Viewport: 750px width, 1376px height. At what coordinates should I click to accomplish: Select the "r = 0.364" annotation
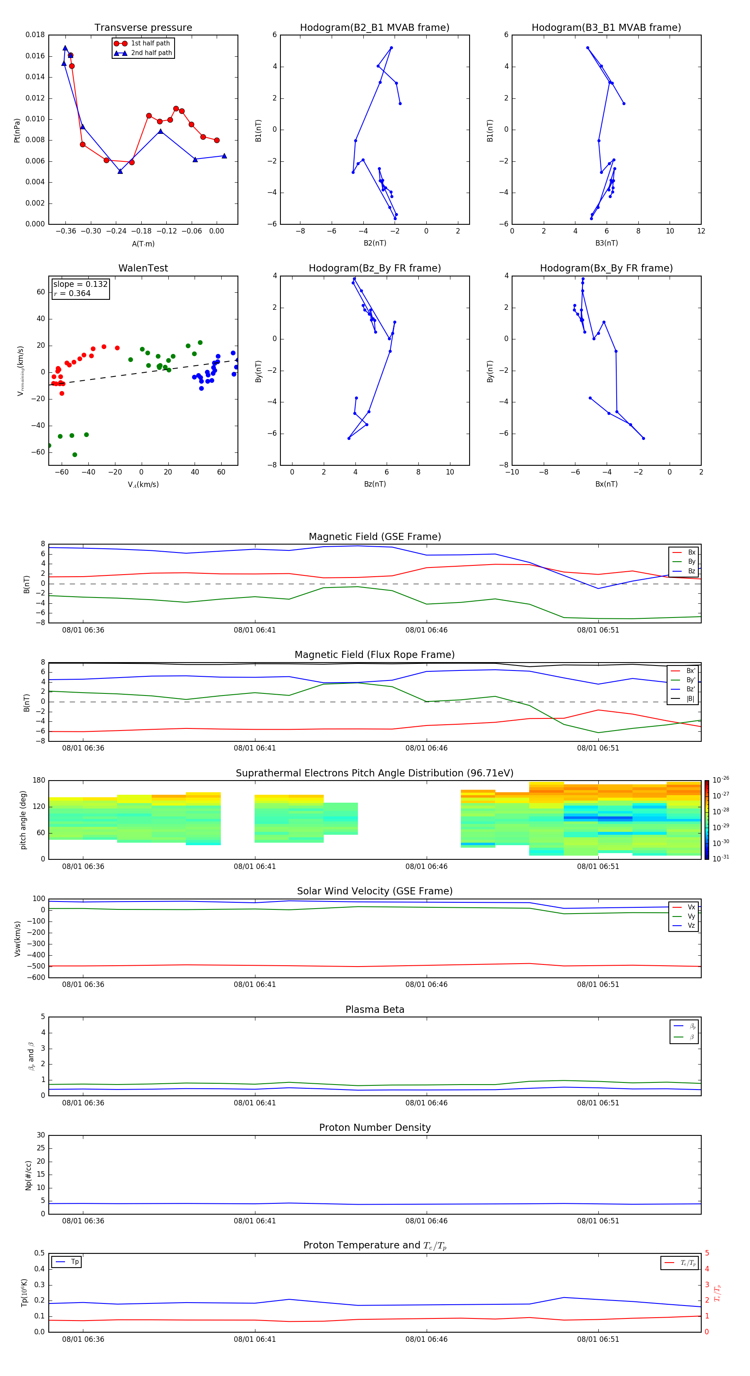coord(72,293)
